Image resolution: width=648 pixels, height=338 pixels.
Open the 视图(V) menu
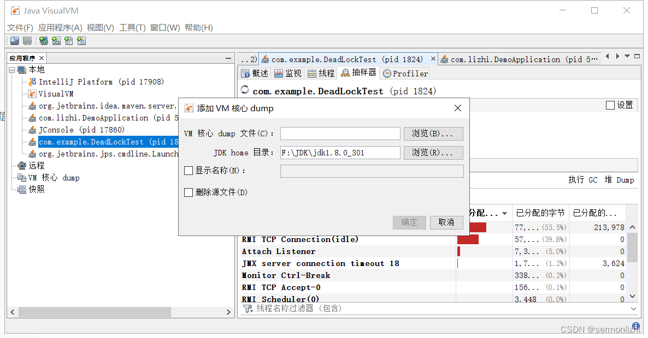pos(101,28)
